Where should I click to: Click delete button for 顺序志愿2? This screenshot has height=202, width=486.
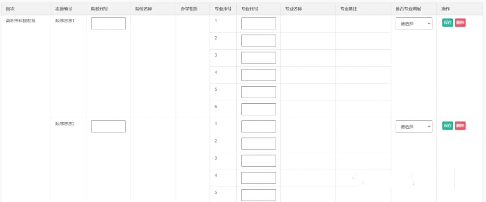pos(460,126)
